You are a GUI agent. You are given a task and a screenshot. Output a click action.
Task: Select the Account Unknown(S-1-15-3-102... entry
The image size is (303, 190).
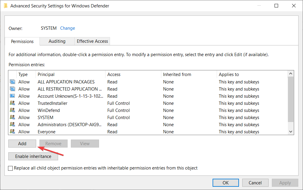click(70, 96)
